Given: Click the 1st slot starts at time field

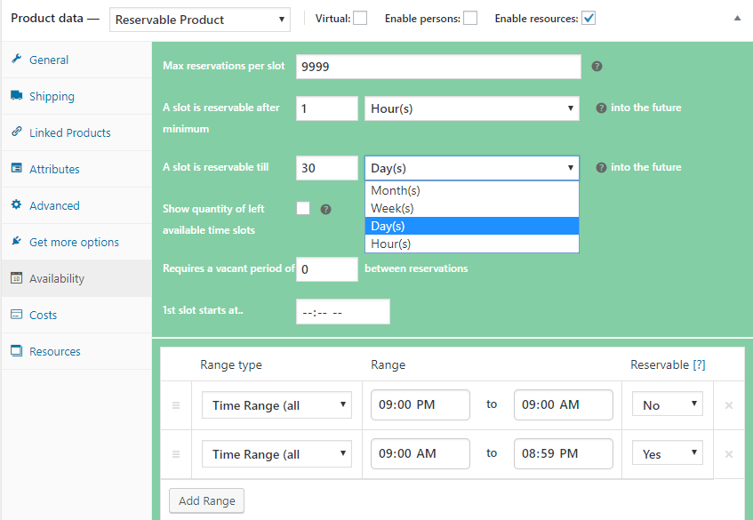Looking at the screenshot, I should click(342, 312).
